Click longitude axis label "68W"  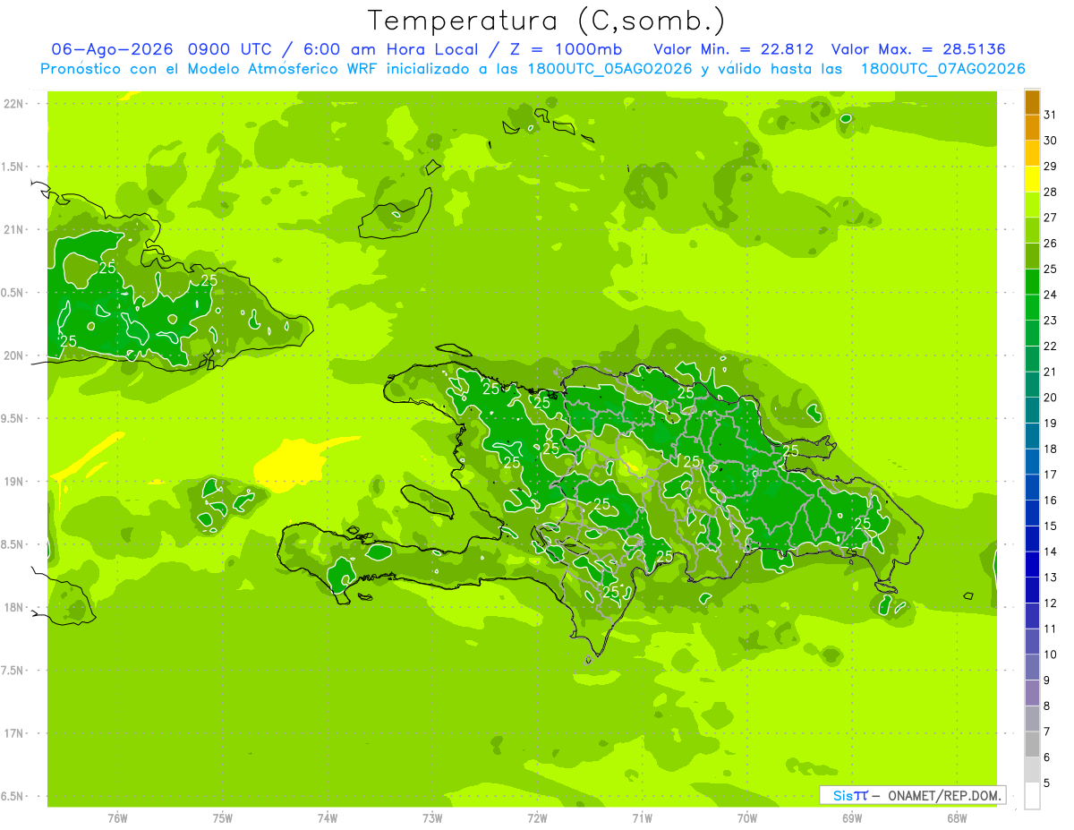tap(956, 818)
